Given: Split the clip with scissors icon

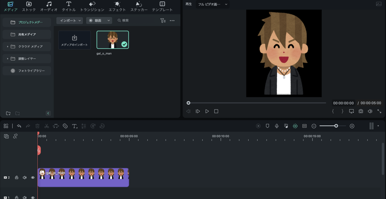Looking at the screenshot, I should click(x=47, y=126).
